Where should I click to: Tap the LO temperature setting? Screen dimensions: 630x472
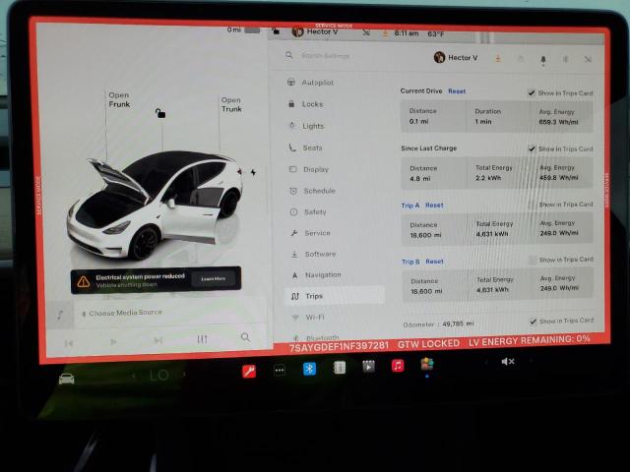pyautogui.click(x=159, y=376)
